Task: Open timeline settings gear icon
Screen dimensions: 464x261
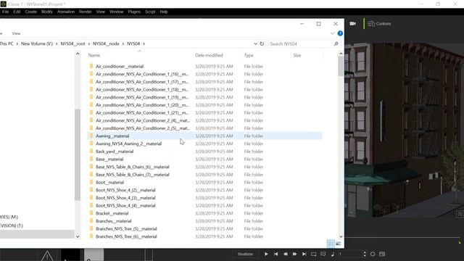Action: pyautogui.click(x=373, y=254)
